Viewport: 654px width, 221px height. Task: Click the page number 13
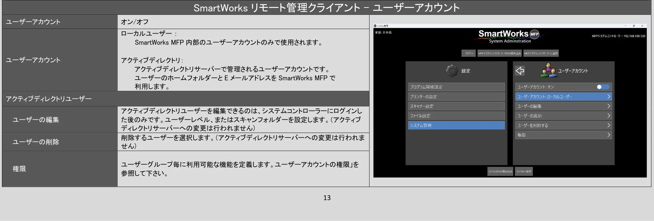(x=327, y=198)
